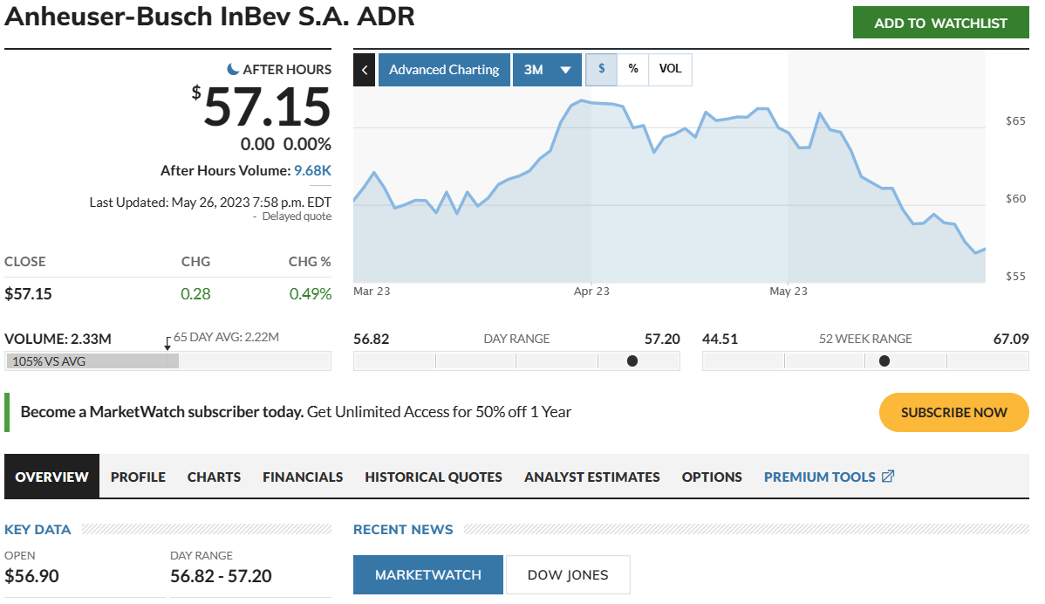Click the subscriber promotion banner text
1045x604 pixels.
click(296, 412)
